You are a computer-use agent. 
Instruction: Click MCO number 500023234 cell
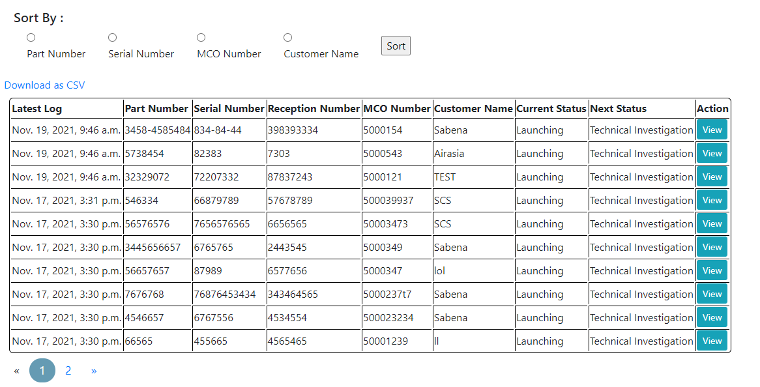coord(397,318)
